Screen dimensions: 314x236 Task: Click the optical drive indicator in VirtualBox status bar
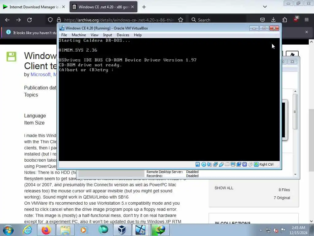pyautogui.click(x=204, y=164)
